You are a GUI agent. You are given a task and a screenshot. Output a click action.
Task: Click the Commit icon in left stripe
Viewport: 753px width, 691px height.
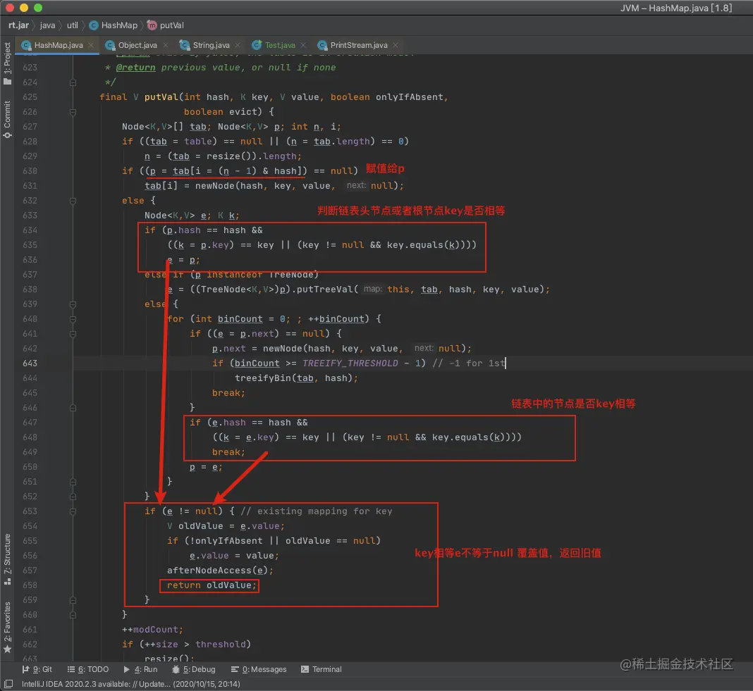coord(7,135)
